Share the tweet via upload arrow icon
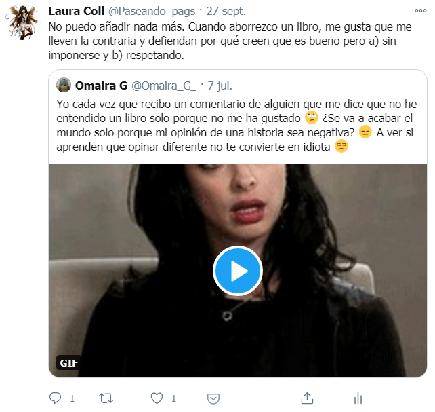 click(307, 398)
